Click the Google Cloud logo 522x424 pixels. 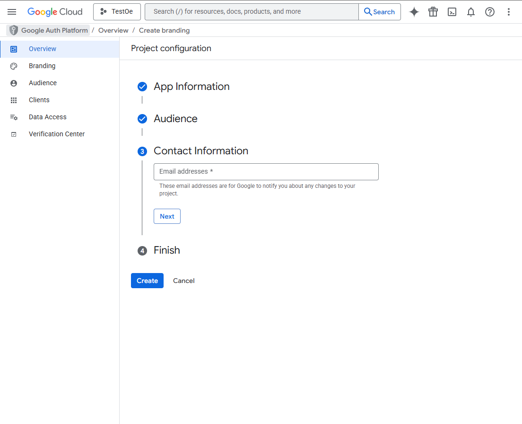point(54,12)
